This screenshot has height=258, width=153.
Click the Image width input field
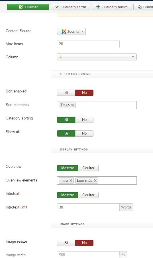point(88,255)
